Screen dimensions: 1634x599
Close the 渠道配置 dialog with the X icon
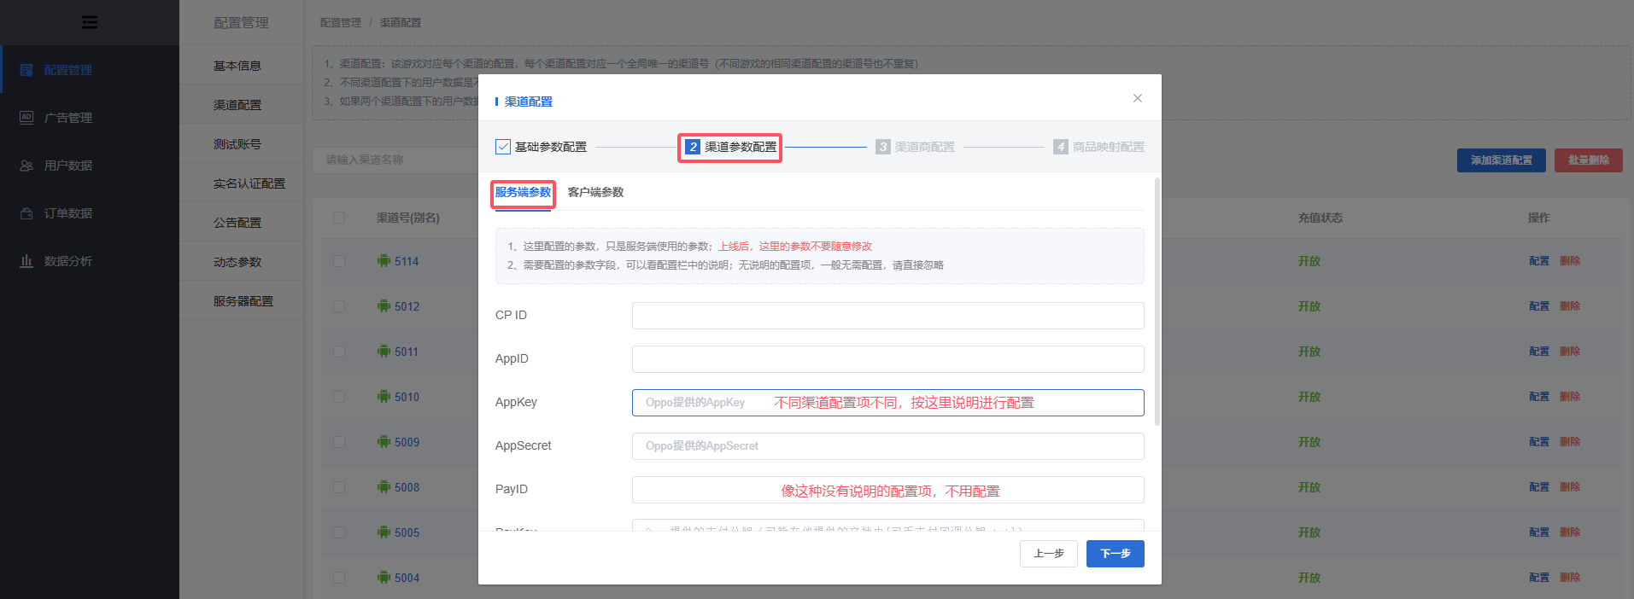(1137, 98)
